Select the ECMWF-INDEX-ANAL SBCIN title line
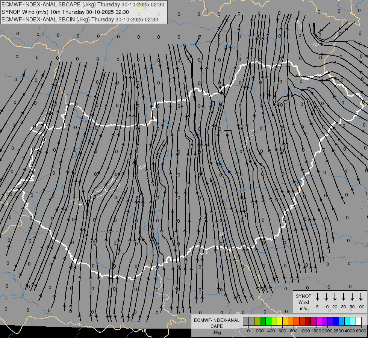Screen dimensions: 368x338 point(80,20)
